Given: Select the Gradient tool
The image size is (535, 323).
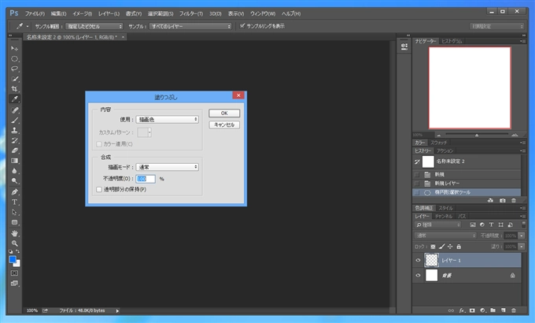Looking at the screenshot, I should (14, 161).
